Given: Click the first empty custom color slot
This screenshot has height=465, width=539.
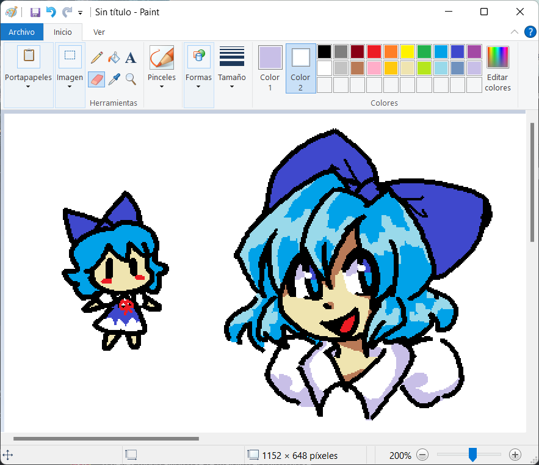Looking at the screenshot, I should 324,85.
